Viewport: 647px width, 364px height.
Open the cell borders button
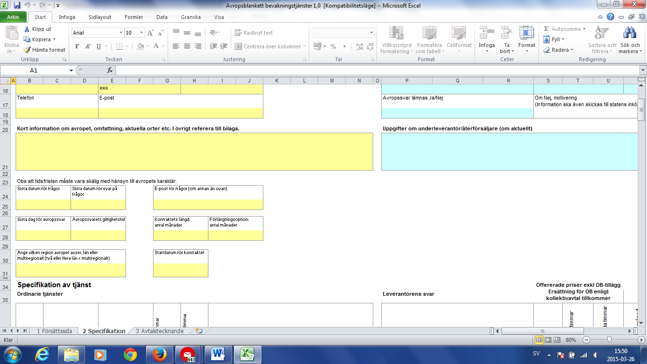[x=119, y=46]
